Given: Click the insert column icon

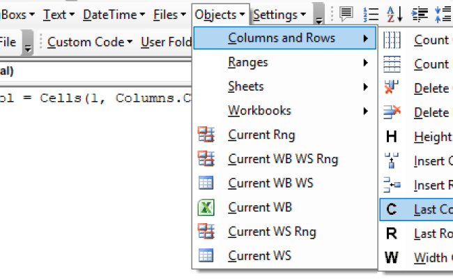Looking at the screenshot, I should (392, 160).
